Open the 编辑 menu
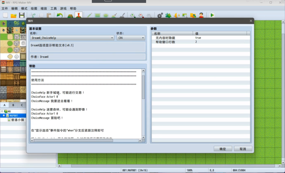 pos(14,8)
